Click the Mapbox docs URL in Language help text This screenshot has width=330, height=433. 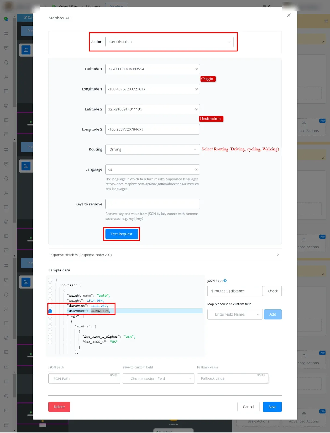152,186
